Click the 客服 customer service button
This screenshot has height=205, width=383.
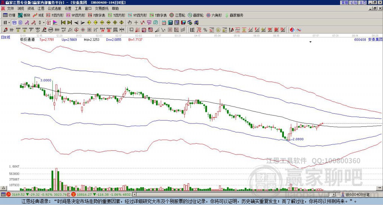(x=344, y=3)
